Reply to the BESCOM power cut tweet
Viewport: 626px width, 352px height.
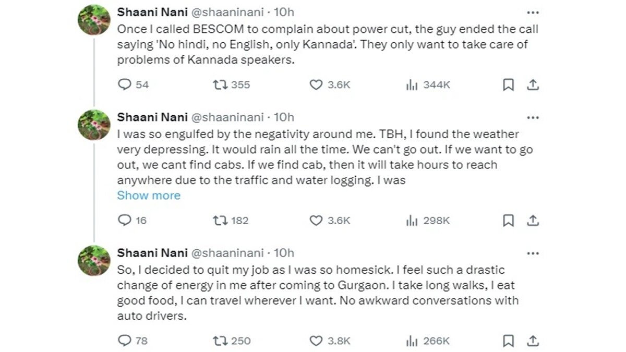click(x=125, y=84)
